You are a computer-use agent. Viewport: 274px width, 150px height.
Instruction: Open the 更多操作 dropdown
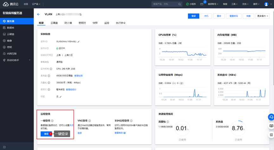[263, 16]
